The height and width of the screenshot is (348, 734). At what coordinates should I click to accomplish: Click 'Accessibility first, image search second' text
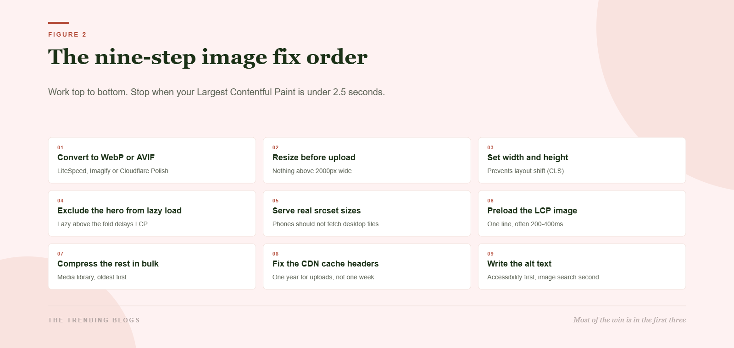click(543, 277)
